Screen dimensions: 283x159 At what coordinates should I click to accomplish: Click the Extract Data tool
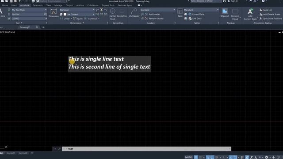tap(196, 14)
